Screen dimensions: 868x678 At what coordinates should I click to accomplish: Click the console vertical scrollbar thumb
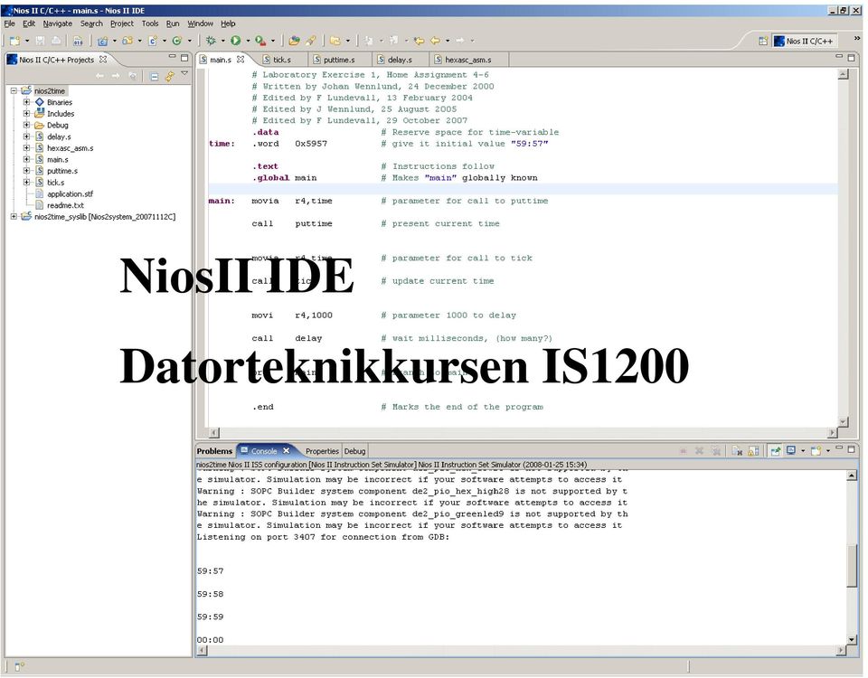(852, 565)
